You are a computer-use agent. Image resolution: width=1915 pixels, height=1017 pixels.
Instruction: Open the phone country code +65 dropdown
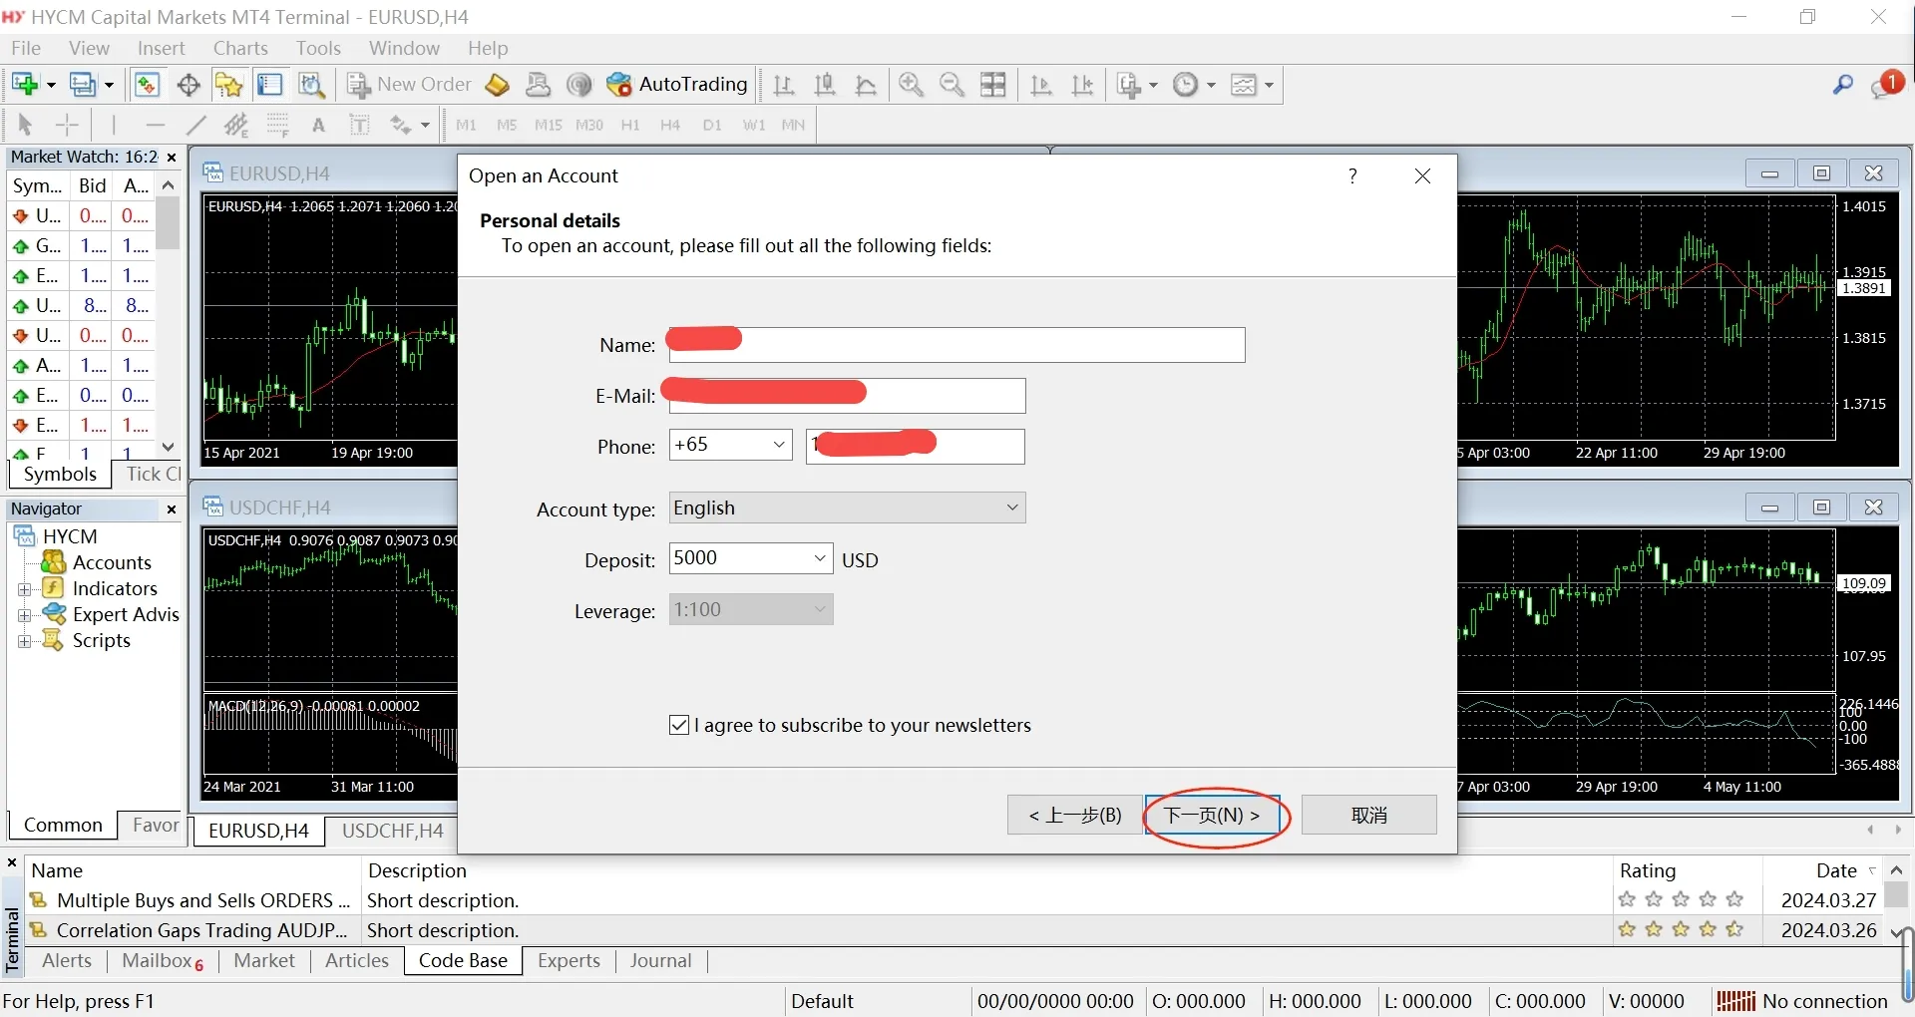point(730,445)
